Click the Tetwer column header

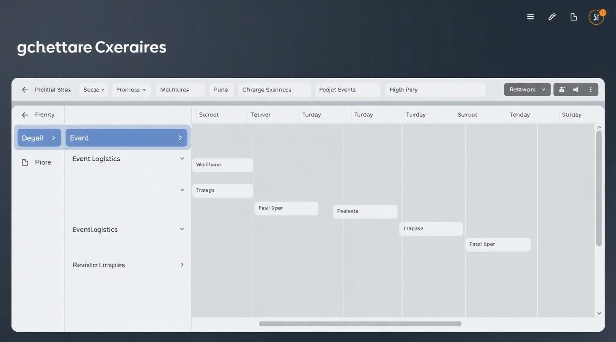click(261, 115)
